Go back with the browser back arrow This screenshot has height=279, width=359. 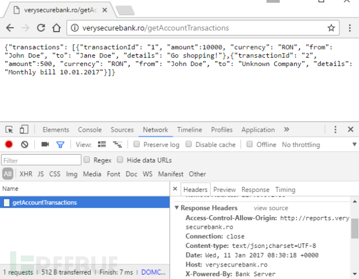[10, 28]
